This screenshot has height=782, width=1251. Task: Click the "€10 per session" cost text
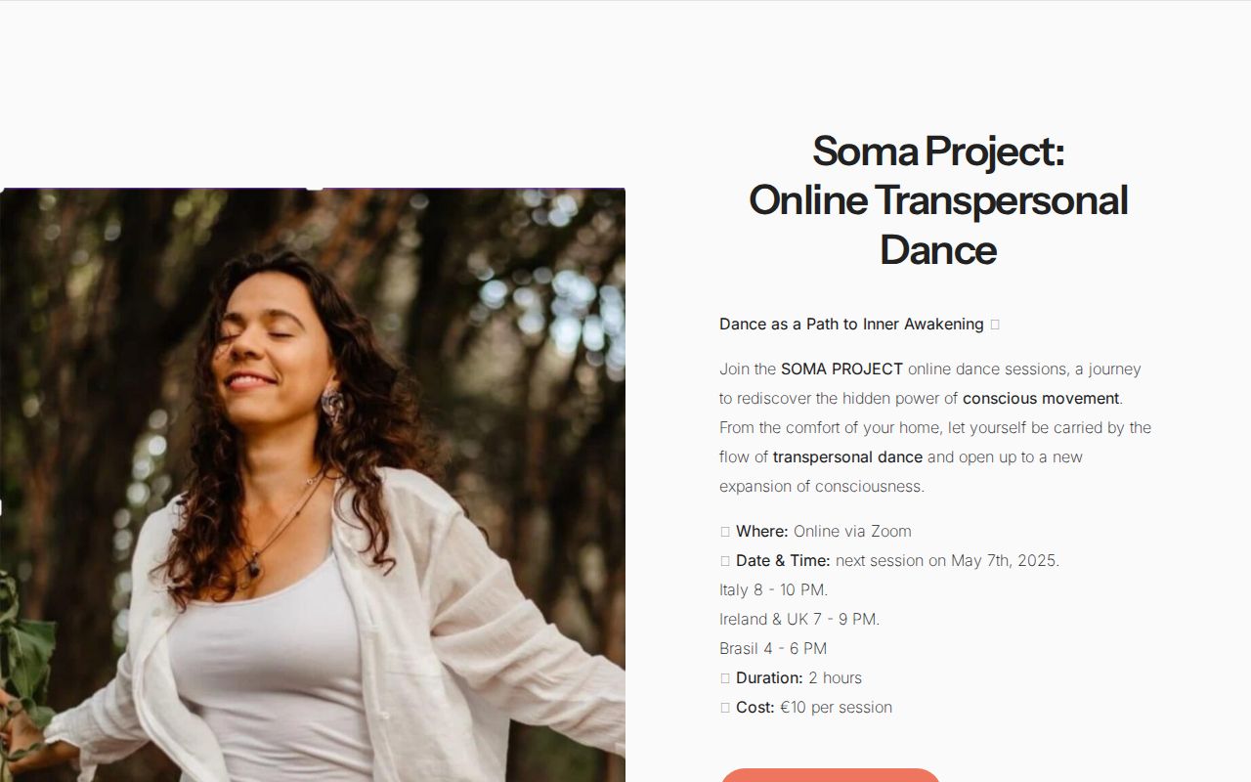[x=833, y=707]
